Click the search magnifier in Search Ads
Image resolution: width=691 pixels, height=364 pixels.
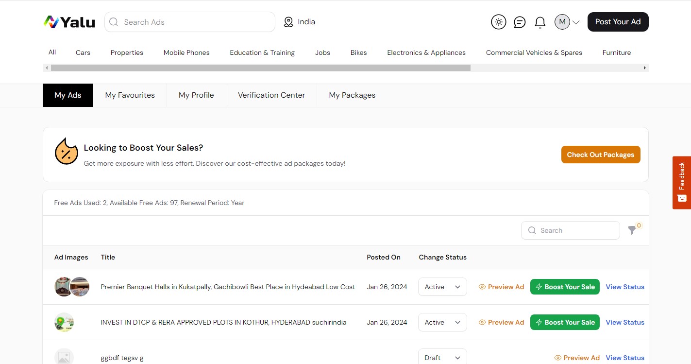pos(114,22)
